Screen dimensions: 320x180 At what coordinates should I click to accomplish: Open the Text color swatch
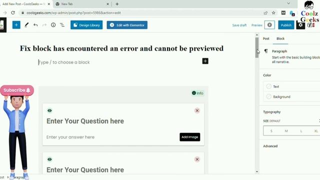(x=269, y=86)
